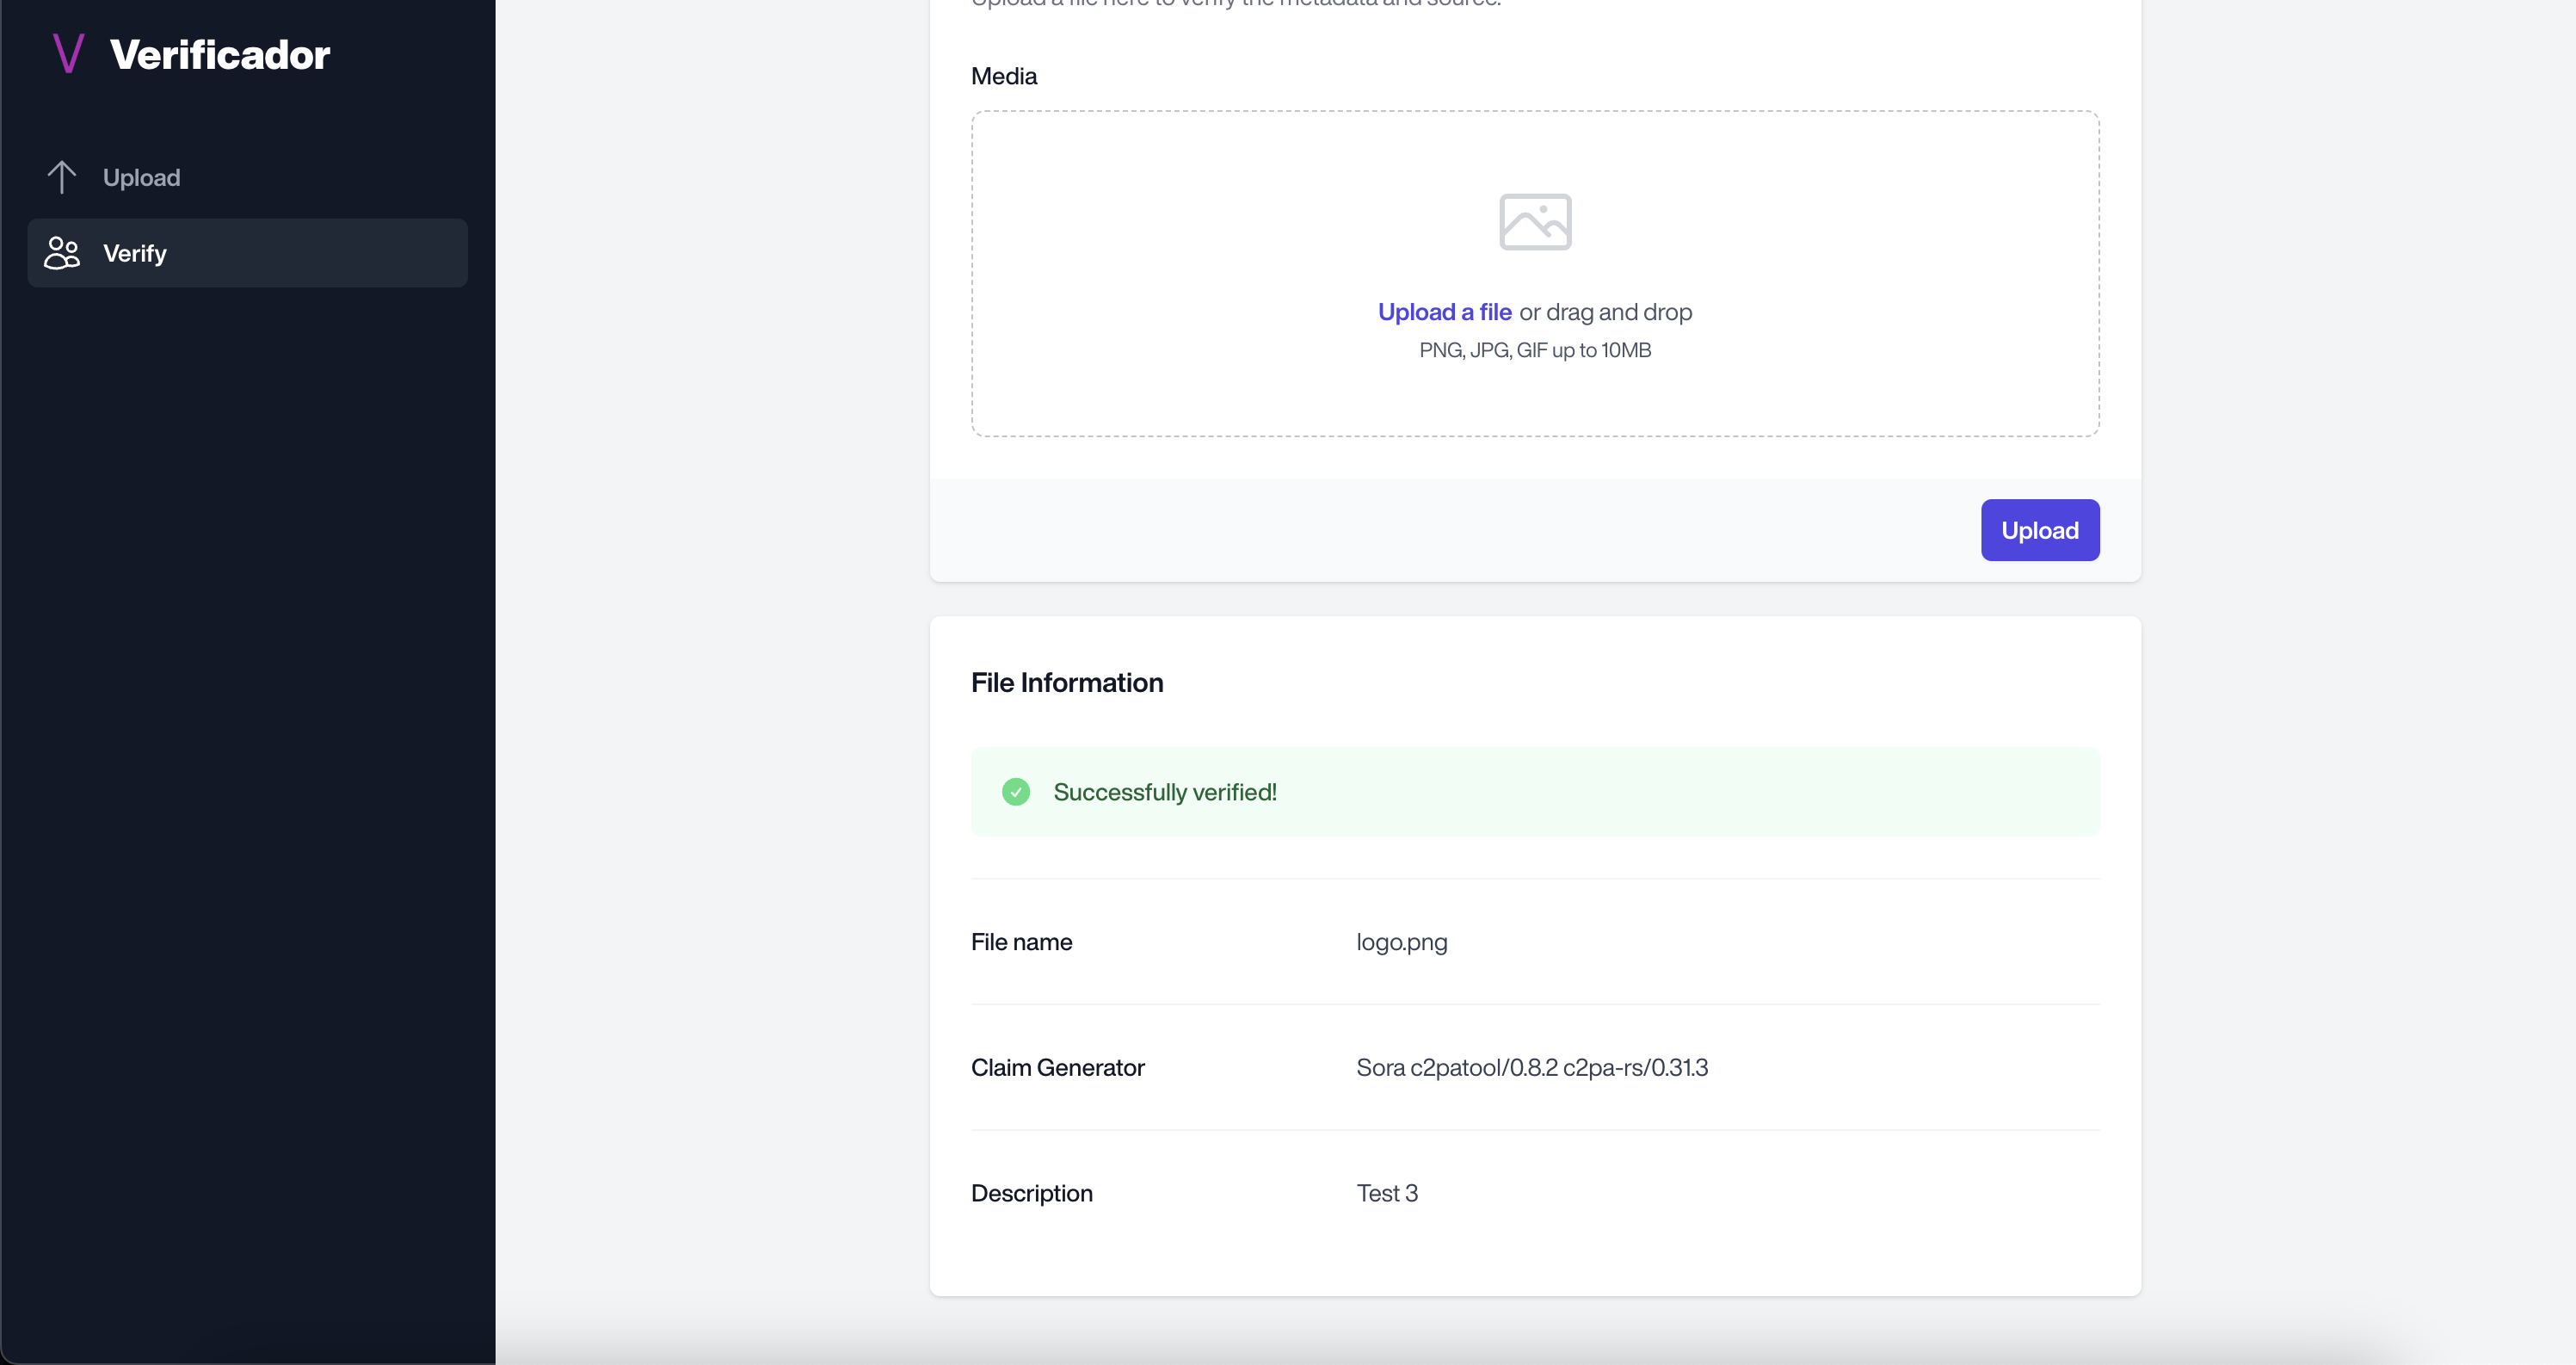Screen dimensions: 2576x1365
Task: Click the up-arrow Upload sidebar icon
Action: click(x=62, y=177)
